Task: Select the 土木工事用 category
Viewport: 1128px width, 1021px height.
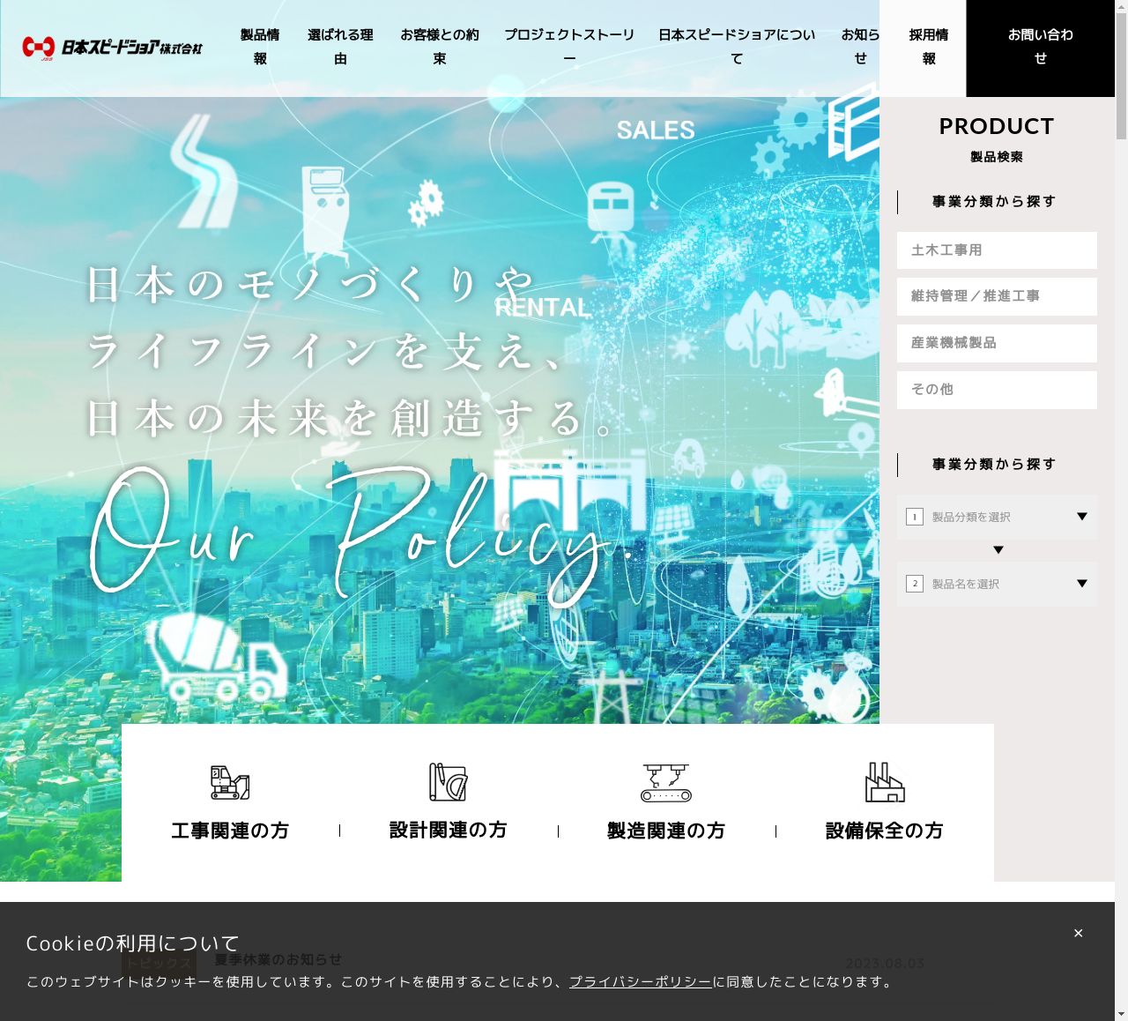Action: pyautogui.click(x=997, y=250)
